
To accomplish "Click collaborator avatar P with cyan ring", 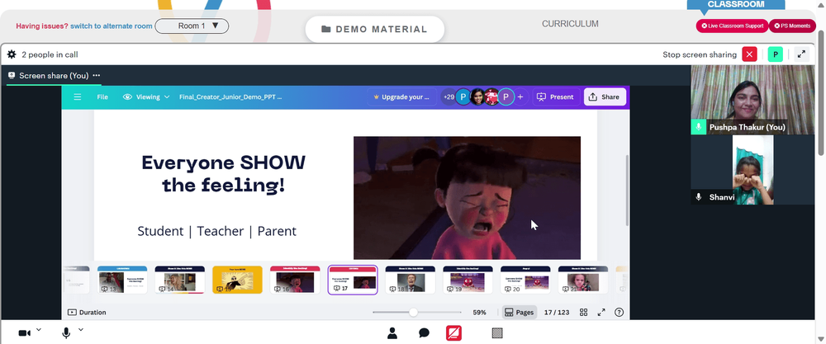I will point(506,97).
